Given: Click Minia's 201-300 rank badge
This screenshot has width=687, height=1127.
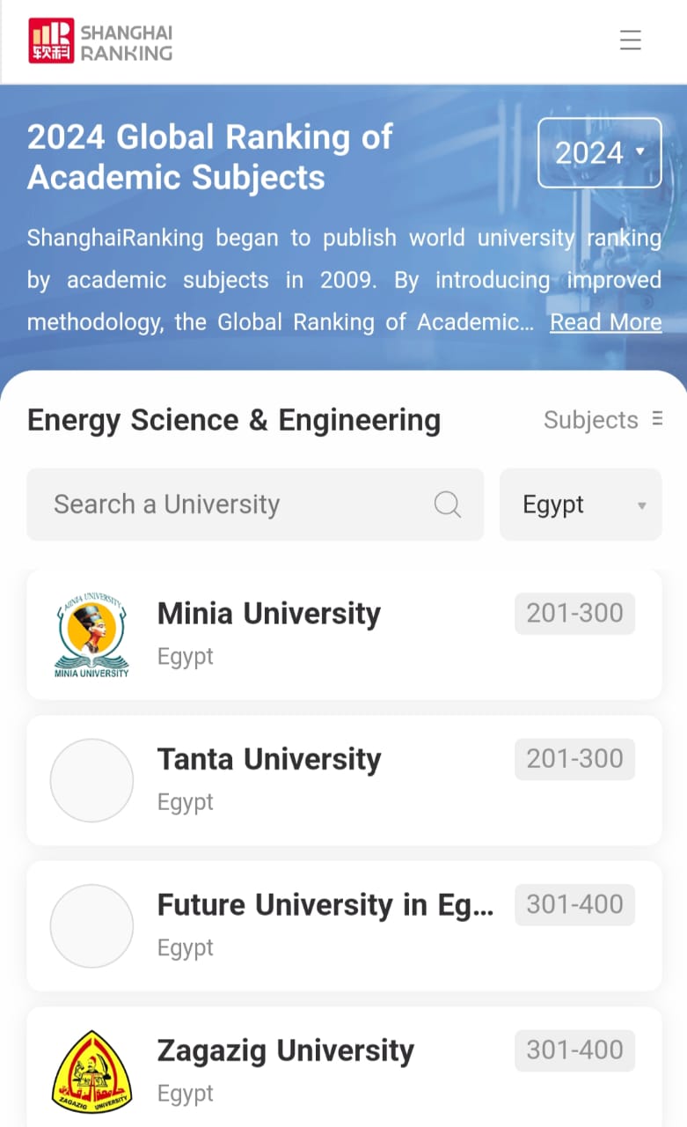Looking at the screenshot, I should point(574,613).
